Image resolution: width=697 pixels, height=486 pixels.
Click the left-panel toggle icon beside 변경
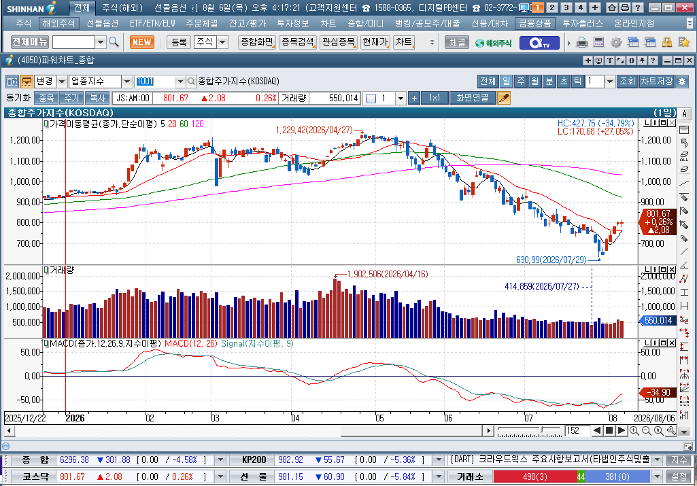[12, 82]
